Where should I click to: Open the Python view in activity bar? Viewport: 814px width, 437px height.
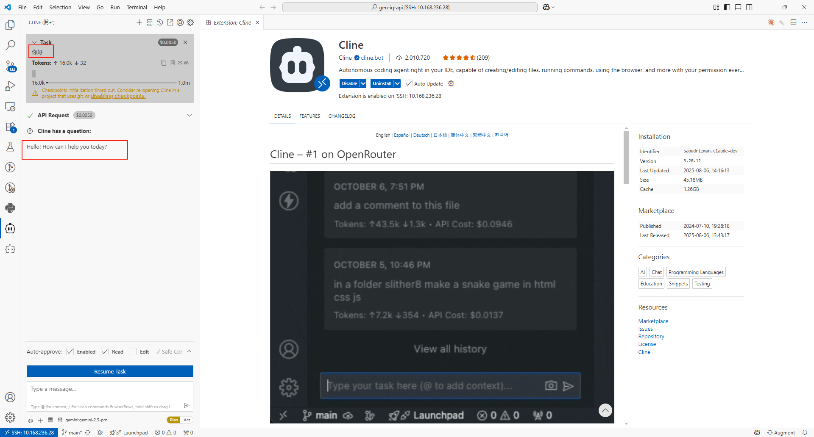(10, 208)
